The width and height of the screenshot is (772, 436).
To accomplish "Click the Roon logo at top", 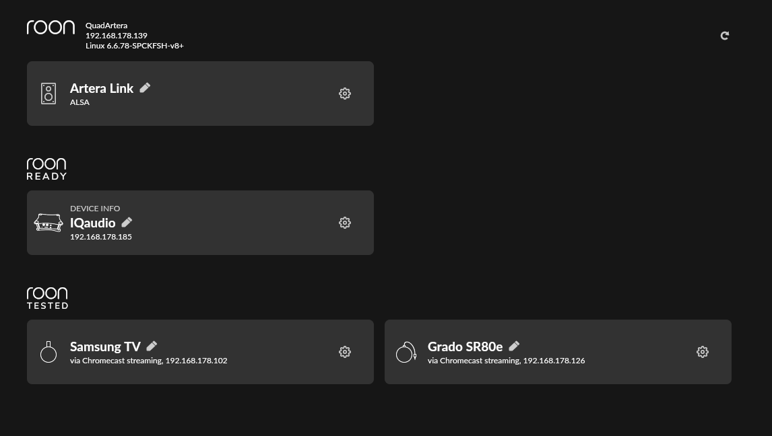I will tap(51, 28).
